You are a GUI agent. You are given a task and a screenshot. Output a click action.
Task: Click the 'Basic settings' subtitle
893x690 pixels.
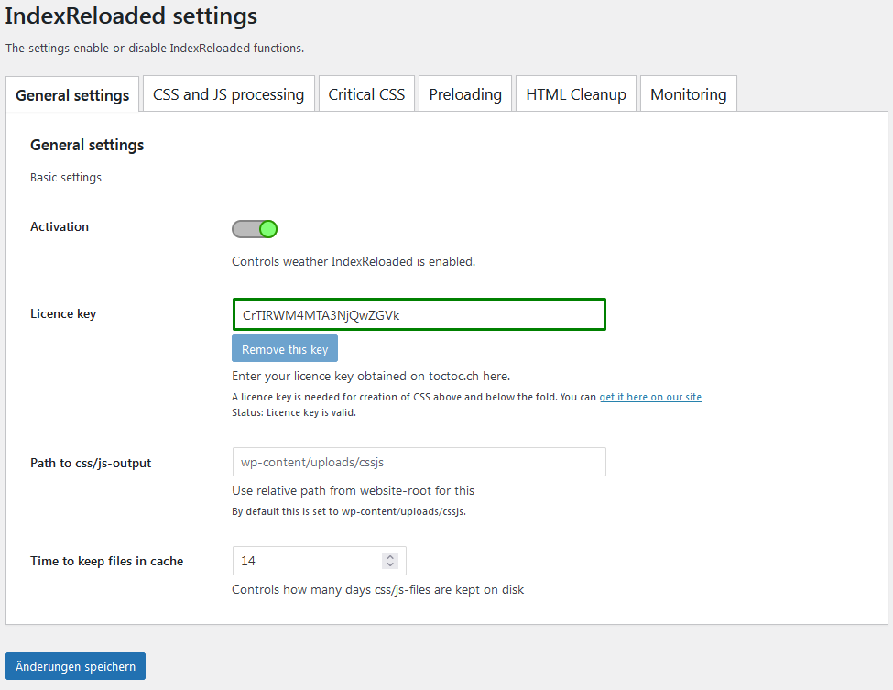point(66,177)
